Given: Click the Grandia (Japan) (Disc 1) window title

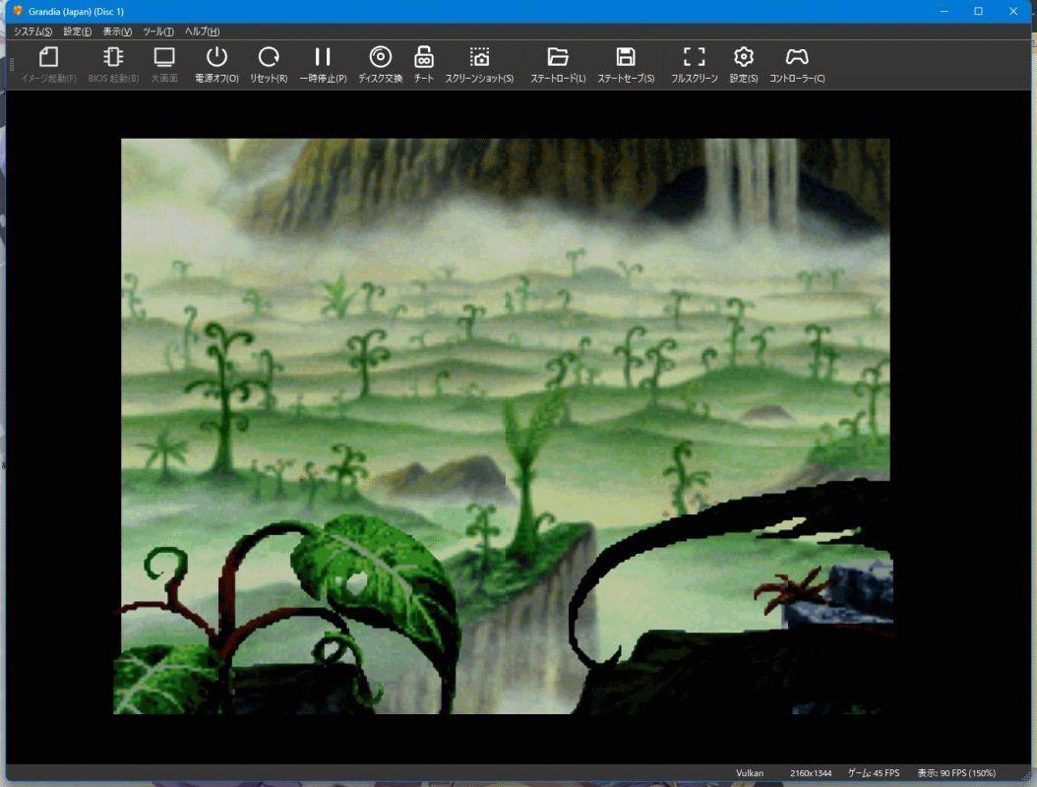Looking at the screenshot, I should [x=76, y=11].
